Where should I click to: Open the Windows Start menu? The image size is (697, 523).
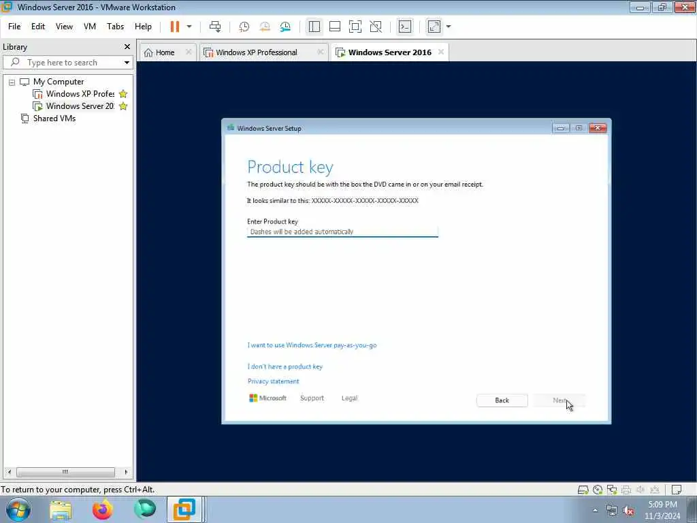(18, 509)
